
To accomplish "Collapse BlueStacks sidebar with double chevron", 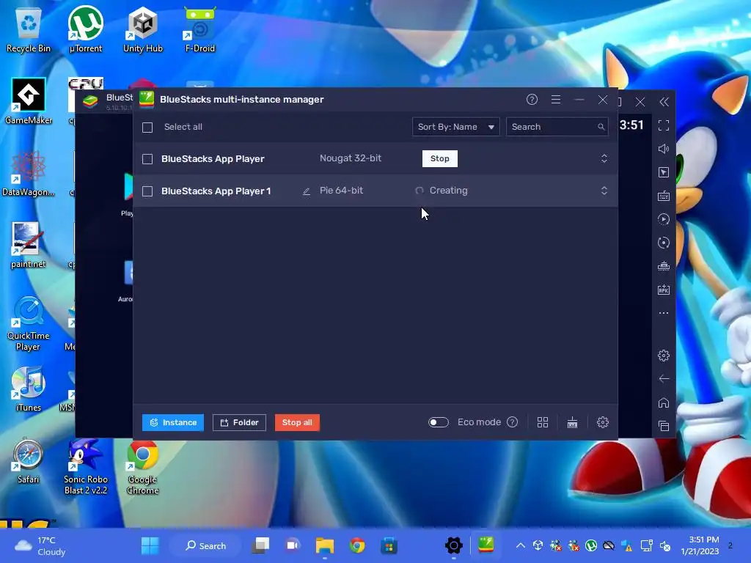I will point(664,101).
